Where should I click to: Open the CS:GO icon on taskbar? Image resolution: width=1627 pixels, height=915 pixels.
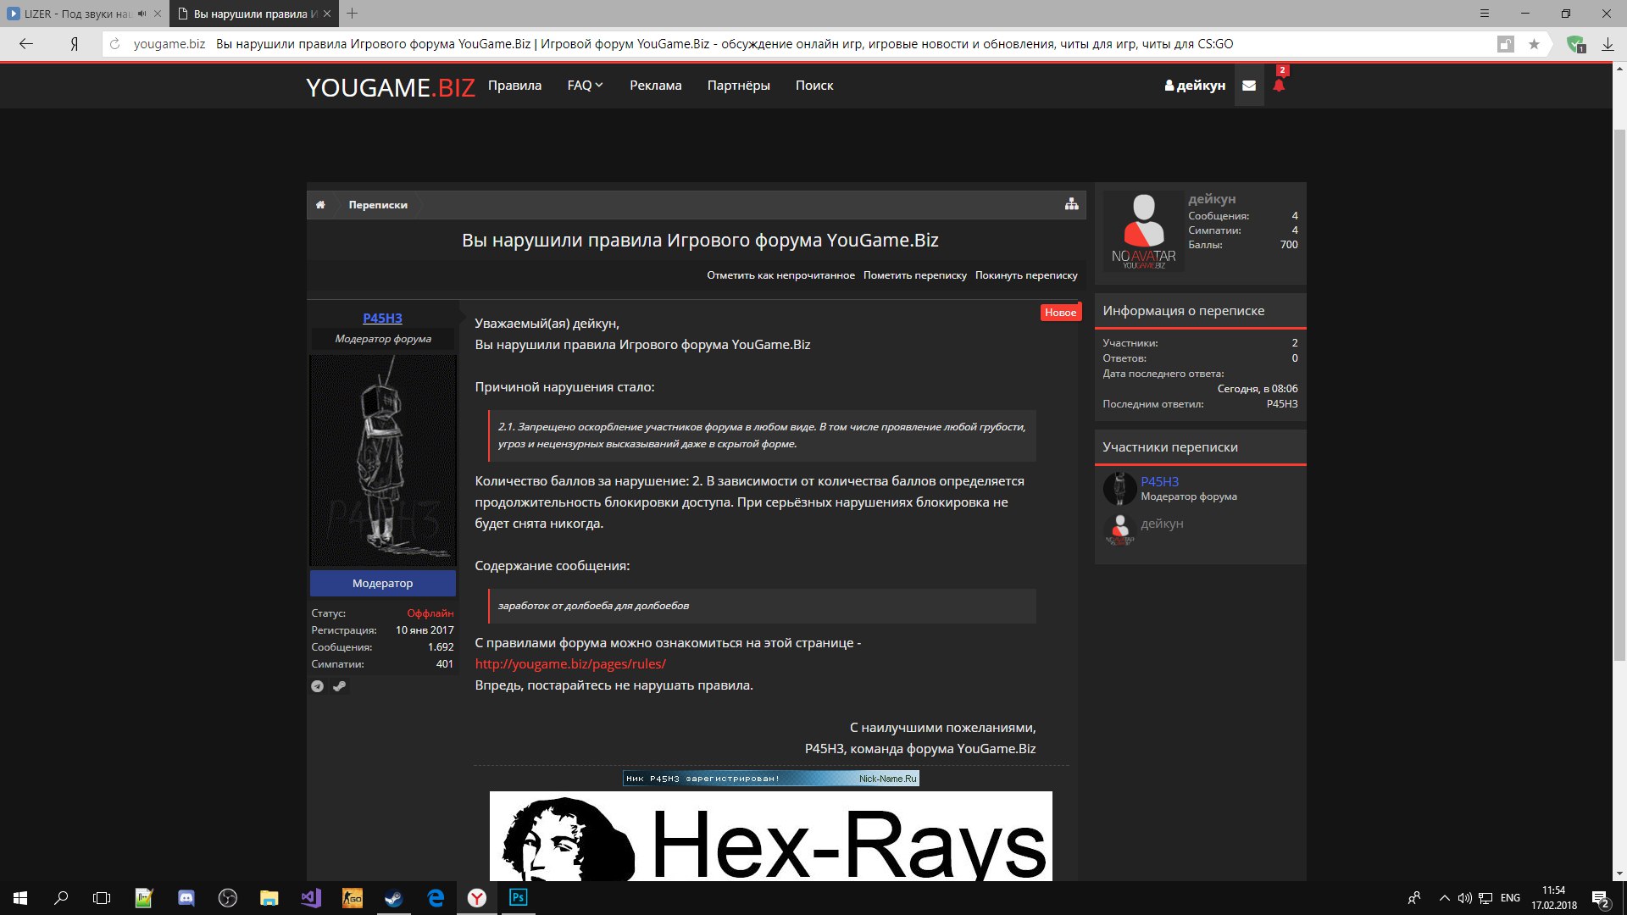click(x=353, y=898)
